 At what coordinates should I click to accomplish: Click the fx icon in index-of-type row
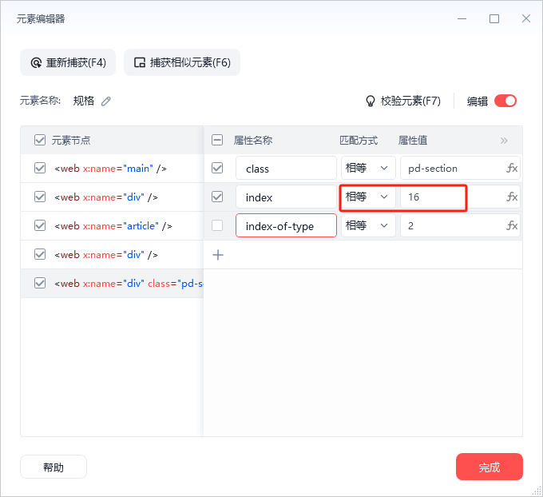[x=512, y=226]
